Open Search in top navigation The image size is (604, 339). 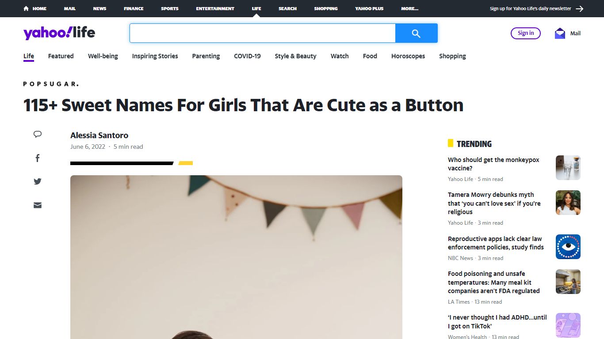287,8
